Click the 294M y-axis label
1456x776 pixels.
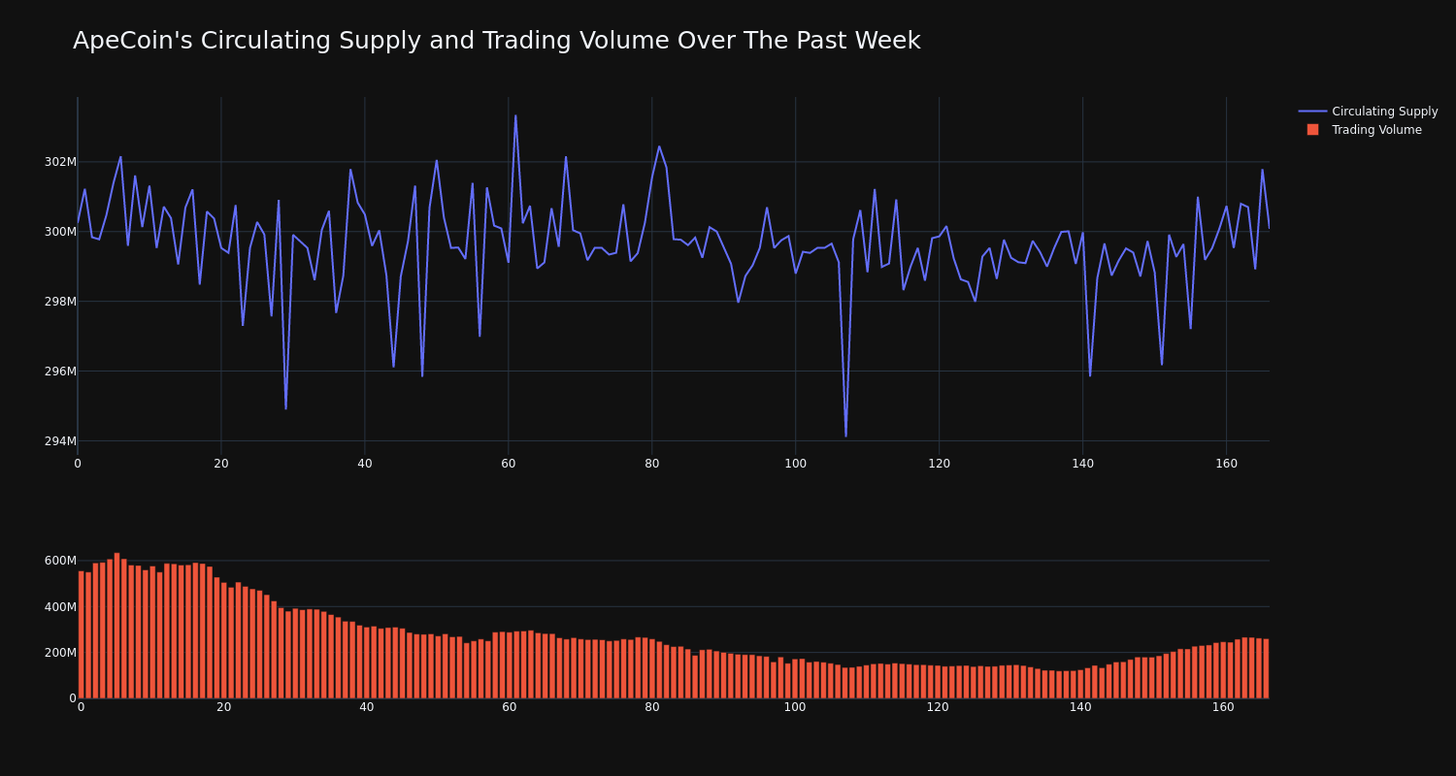coord(60,441)
